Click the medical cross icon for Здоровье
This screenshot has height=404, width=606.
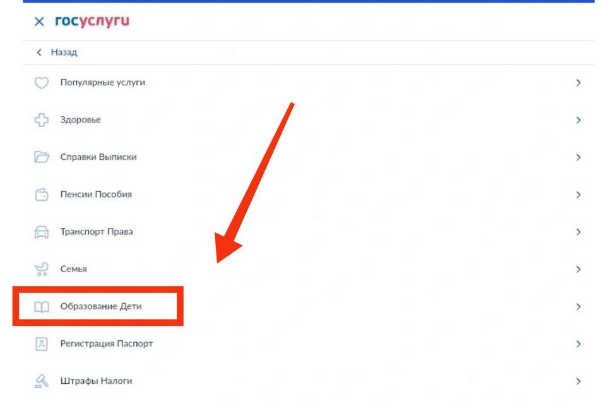[42, 120]
